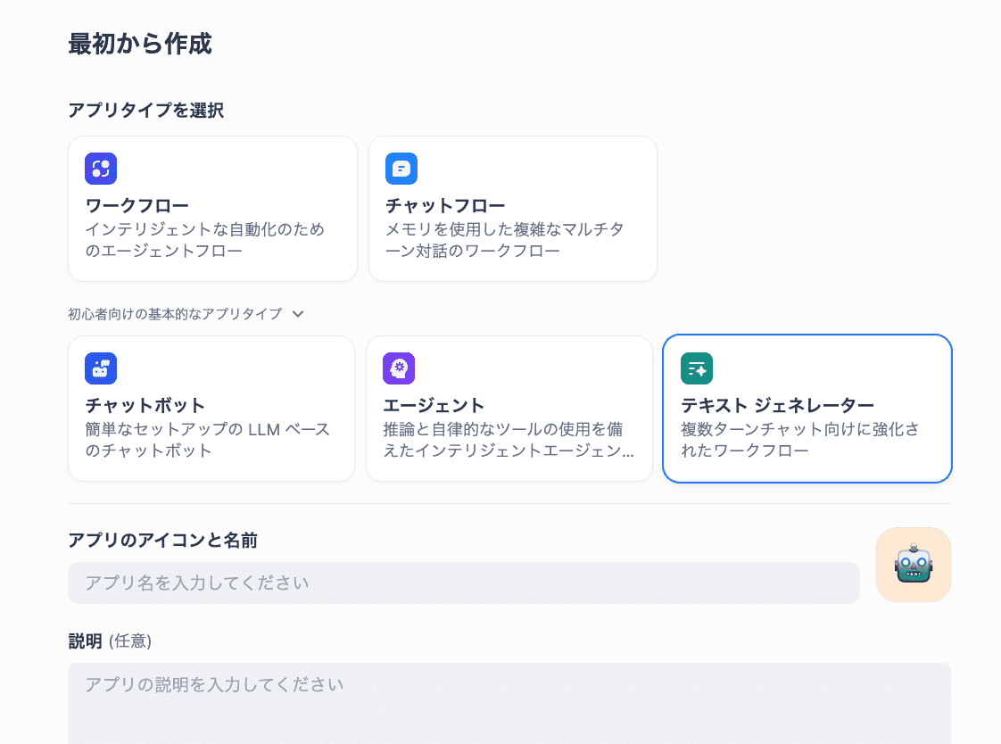The image size is (1001, 744).
Task: Choose the テキスト ジェネレーター app type title
Action: [x=777, y=406]
